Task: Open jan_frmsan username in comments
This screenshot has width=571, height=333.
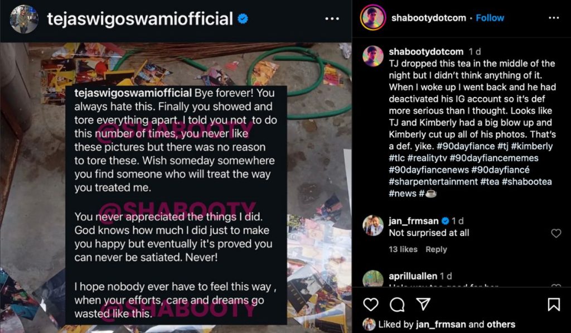Action: [x=414, y=221]
